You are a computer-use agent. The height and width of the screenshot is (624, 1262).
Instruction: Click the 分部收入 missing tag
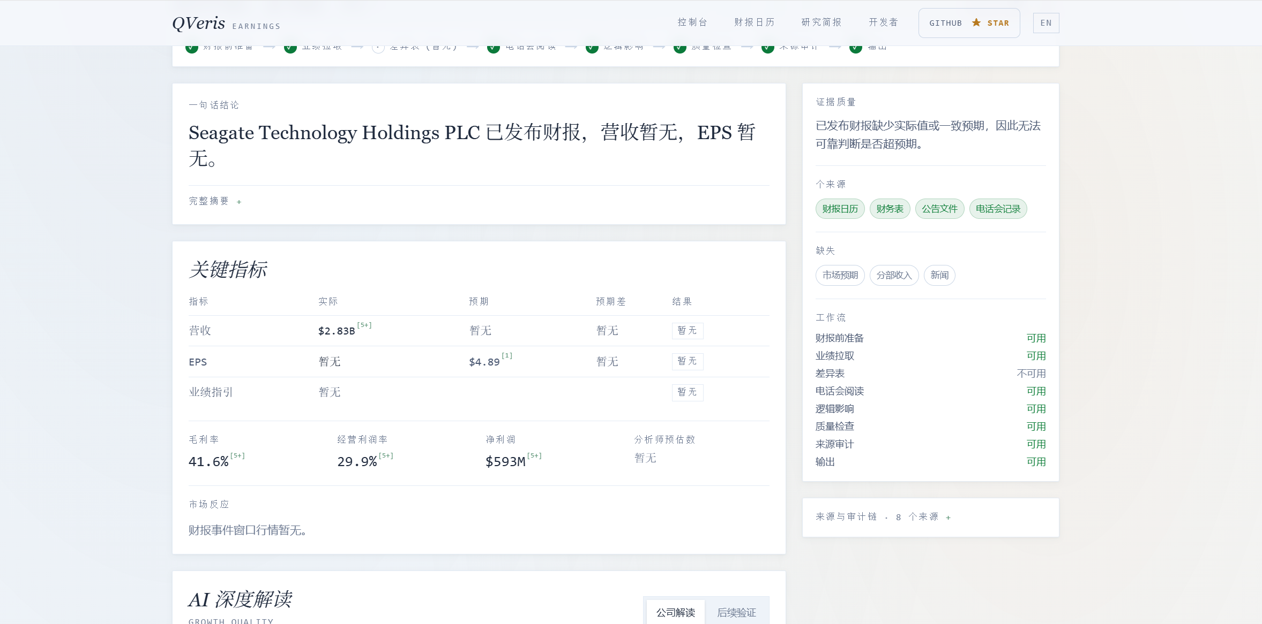tap(894, 275)
